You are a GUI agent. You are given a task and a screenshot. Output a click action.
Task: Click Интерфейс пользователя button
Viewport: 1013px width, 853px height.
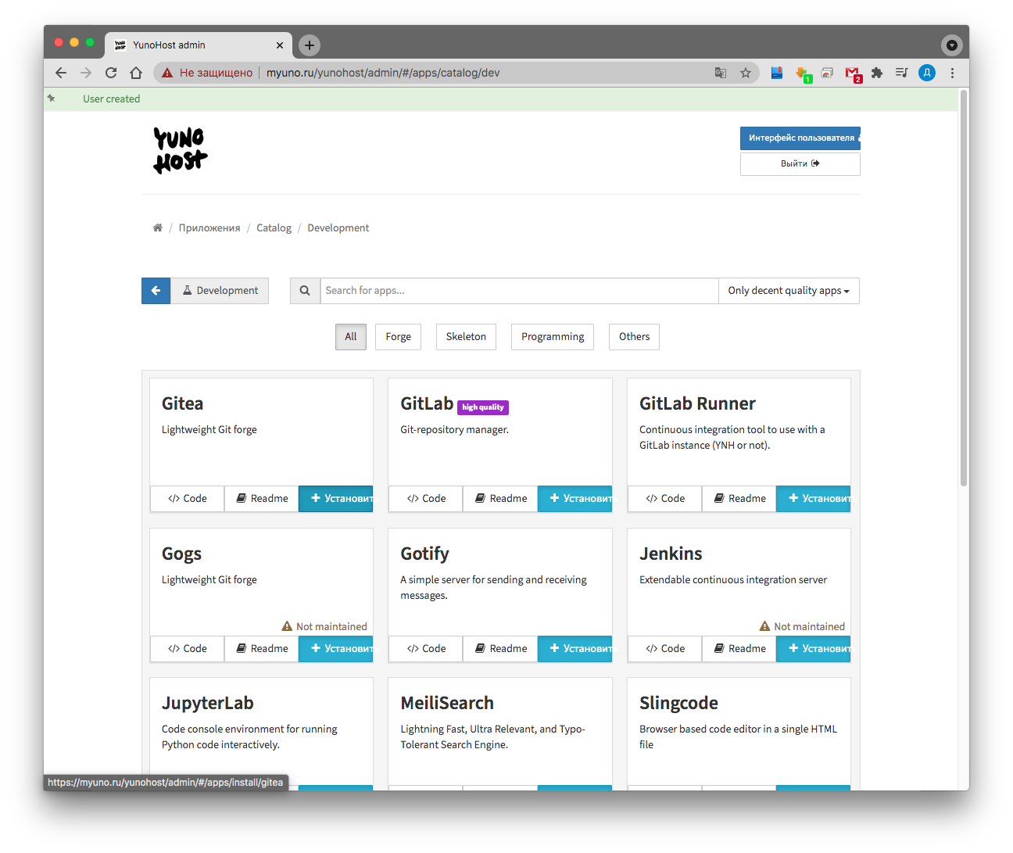800,138
